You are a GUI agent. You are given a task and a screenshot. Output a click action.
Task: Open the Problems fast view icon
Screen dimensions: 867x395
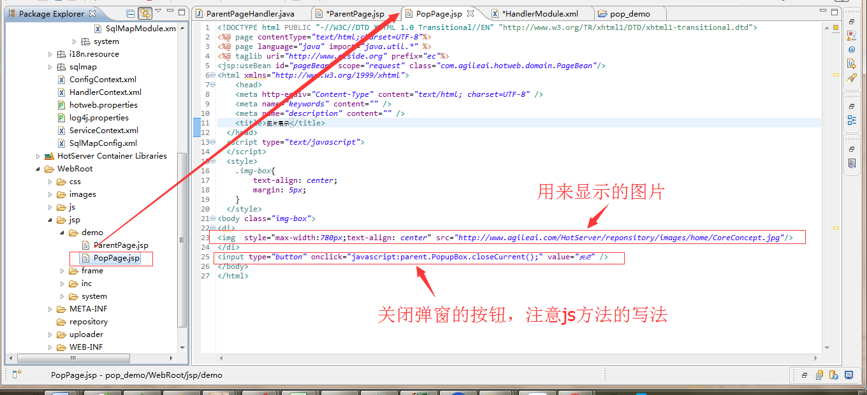click(852, 36)
